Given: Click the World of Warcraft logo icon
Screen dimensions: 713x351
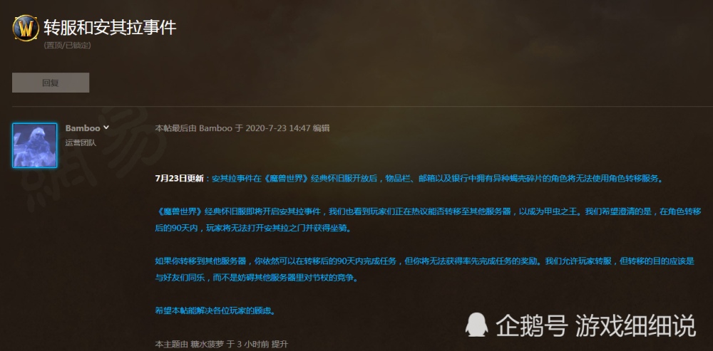Looking at the screenshot, I should coord(26,28).
